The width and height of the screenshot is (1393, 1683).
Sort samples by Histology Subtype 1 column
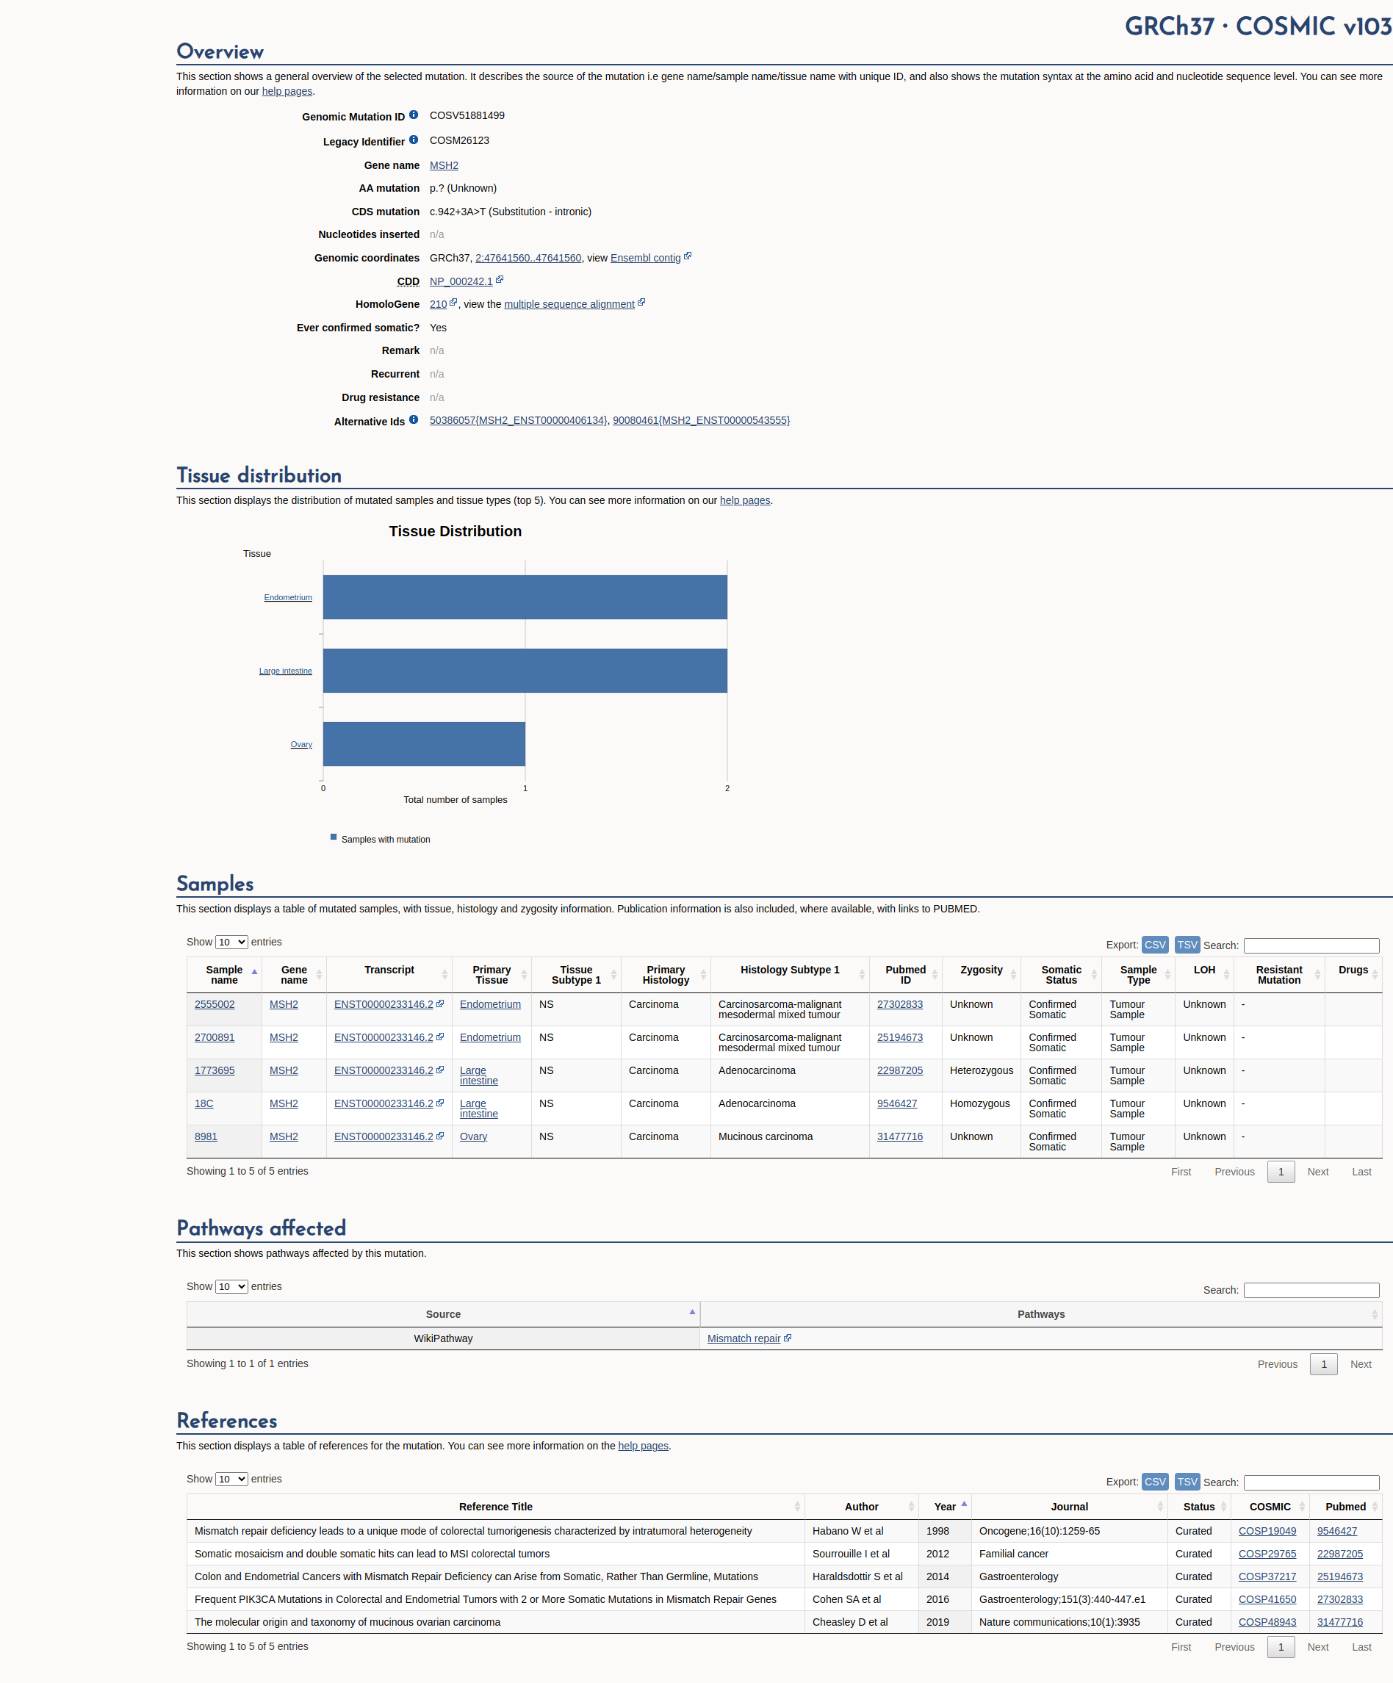tap(790, 975)
